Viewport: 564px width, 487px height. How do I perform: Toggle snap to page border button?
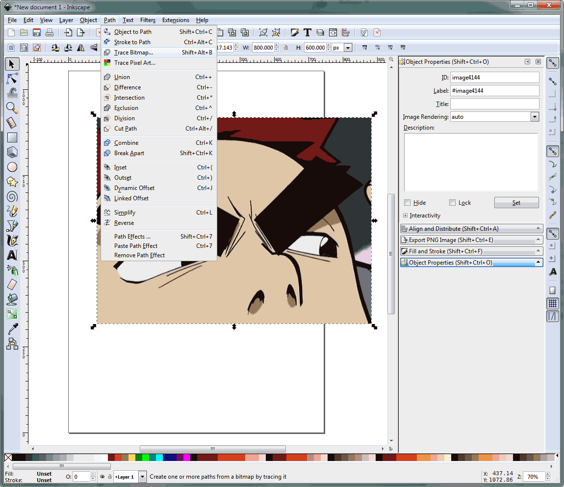click(x=553, y=290)
